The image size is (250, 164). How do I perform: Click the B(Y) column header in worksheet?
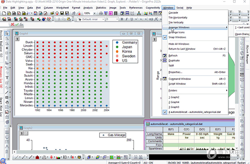coord(171,129)
